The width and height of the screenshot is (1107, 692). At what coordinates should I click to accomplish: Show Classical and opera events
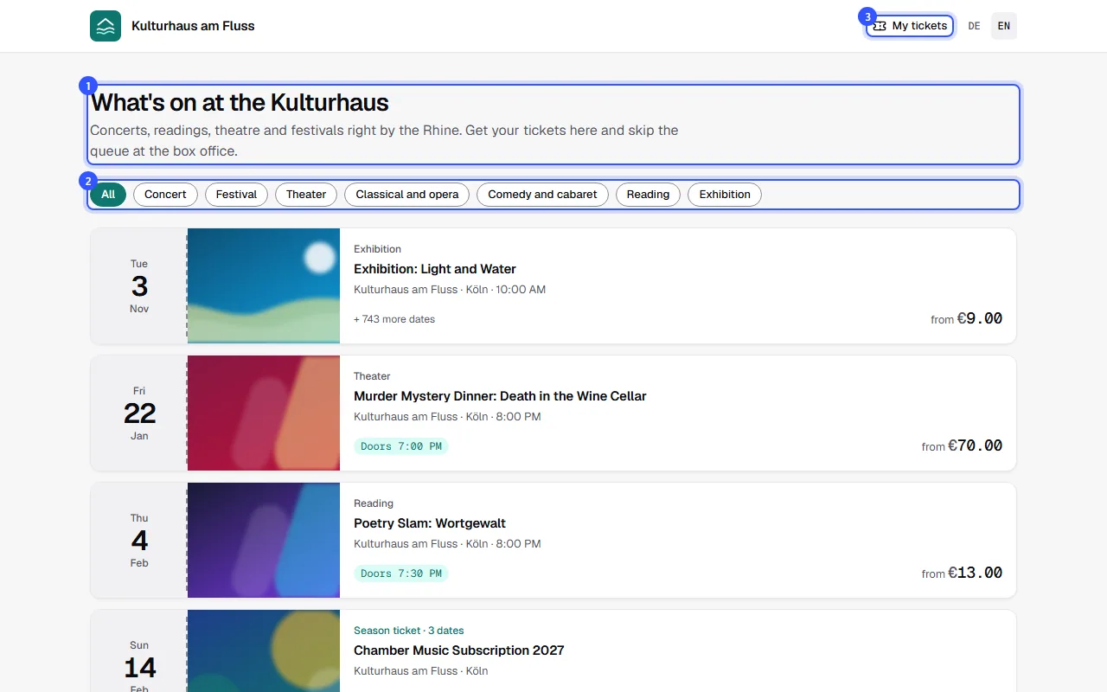click(x=407, y=195)
